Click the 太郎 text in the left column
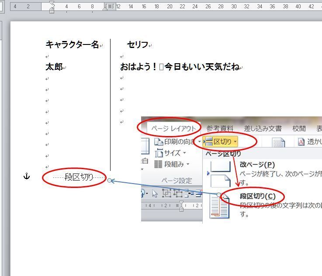Image resolution: width=322 pixels, height=276 pixels. 54,67
